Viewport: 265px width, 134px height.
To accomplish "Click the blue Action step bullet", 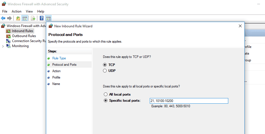I will 48,71.
